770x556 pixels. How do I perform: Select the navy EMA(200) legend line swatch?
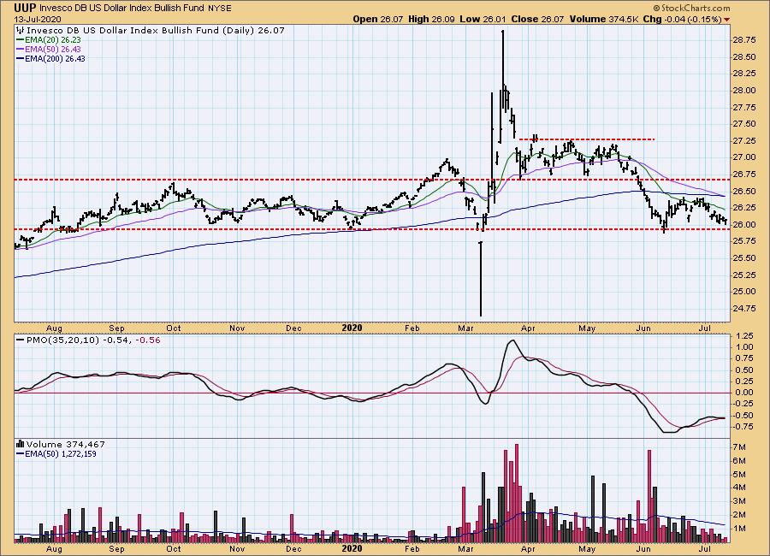coord(21,58)
